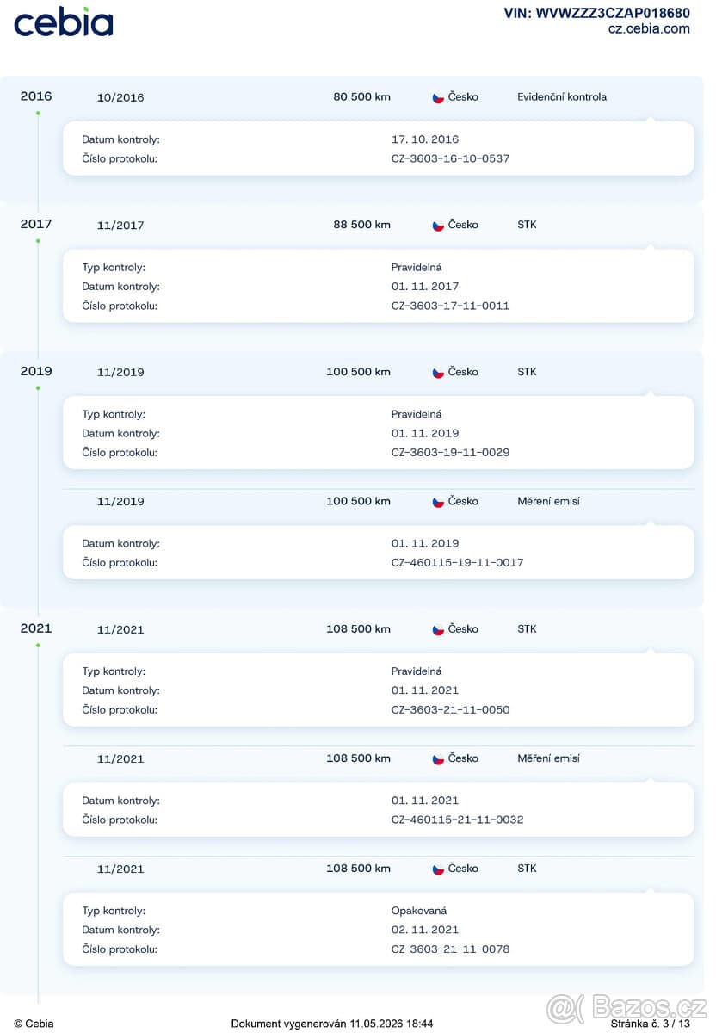Image resolution: width=716 pixels, height=1033 pixels.
Task: Click protocol number CZ-3603-16-10-0537
Action: click(x=450, y=158)
